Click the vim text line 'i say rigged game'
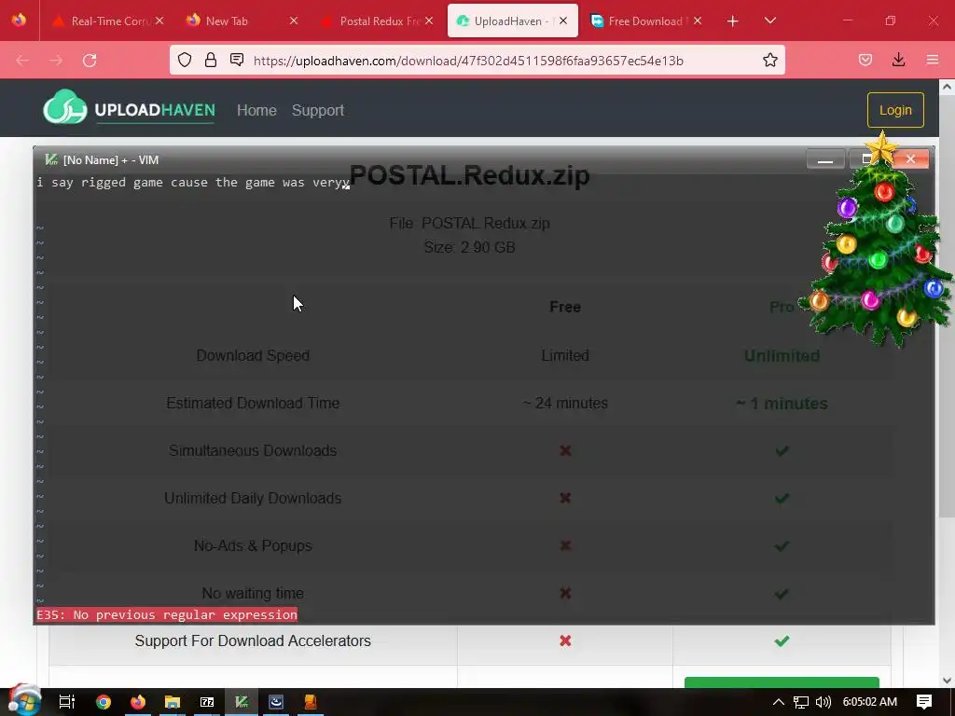Viewport: 955px width, 716px height. pos(192,182)
